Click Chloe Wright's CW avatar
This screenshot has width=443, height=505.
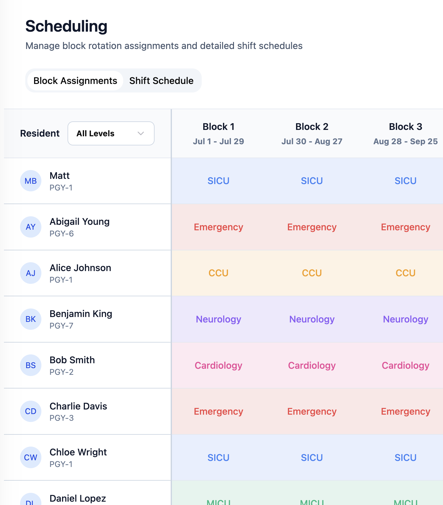[31, 458]
